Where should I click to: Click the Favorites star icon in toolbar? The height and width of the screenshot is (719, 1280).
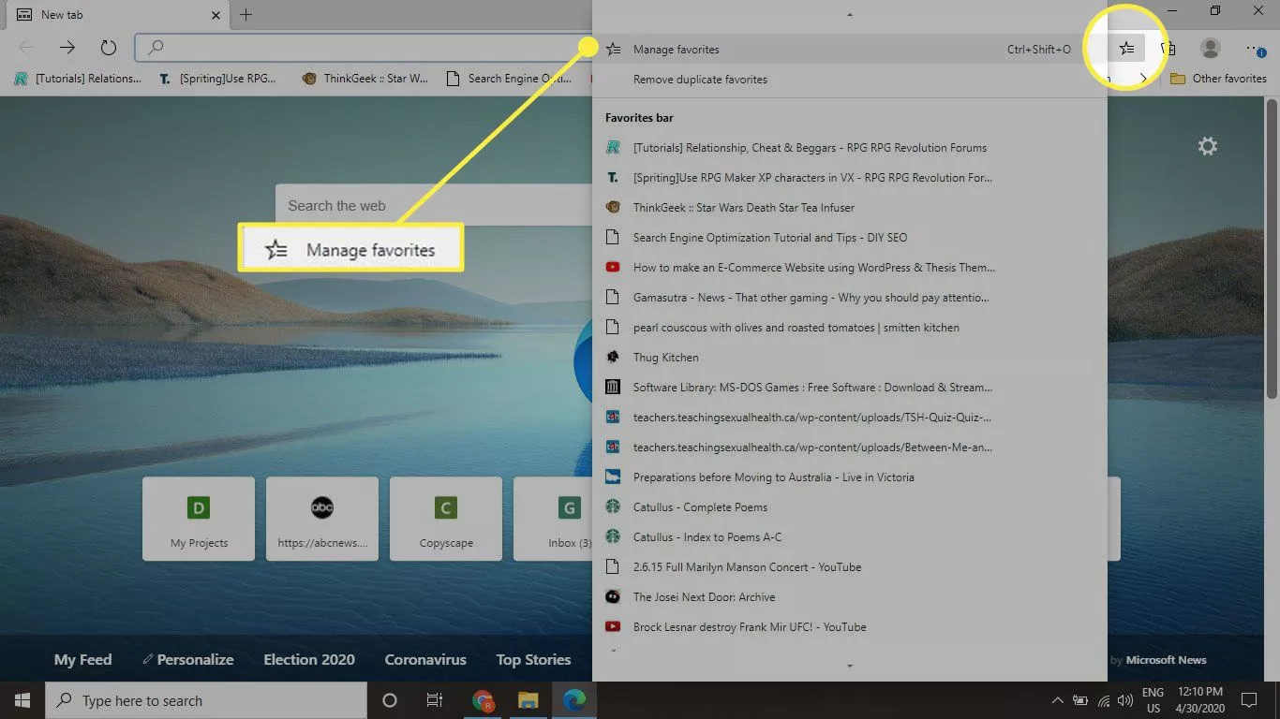tap(1125, 48)
